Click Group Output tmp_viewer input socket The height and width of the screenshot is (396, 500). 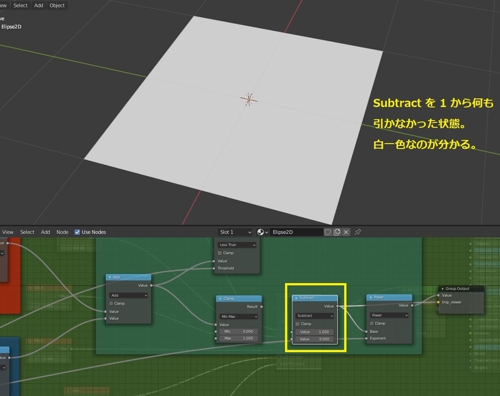(x=439, y=302)
